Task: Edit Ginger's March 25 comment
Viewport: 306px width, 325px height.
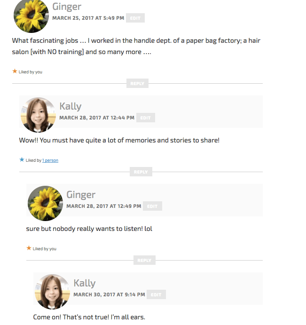Action: [x=135, y=18]
